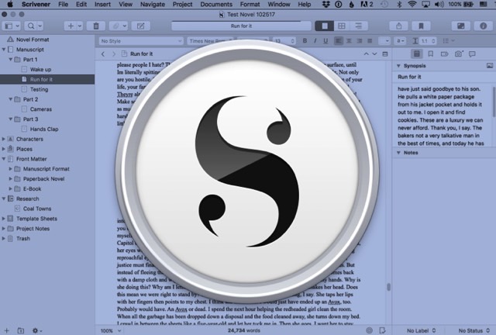Switch to single document view mode
The height and width of the screenshot is (335, 496).
pyautogui.click(x=325, y=26)
